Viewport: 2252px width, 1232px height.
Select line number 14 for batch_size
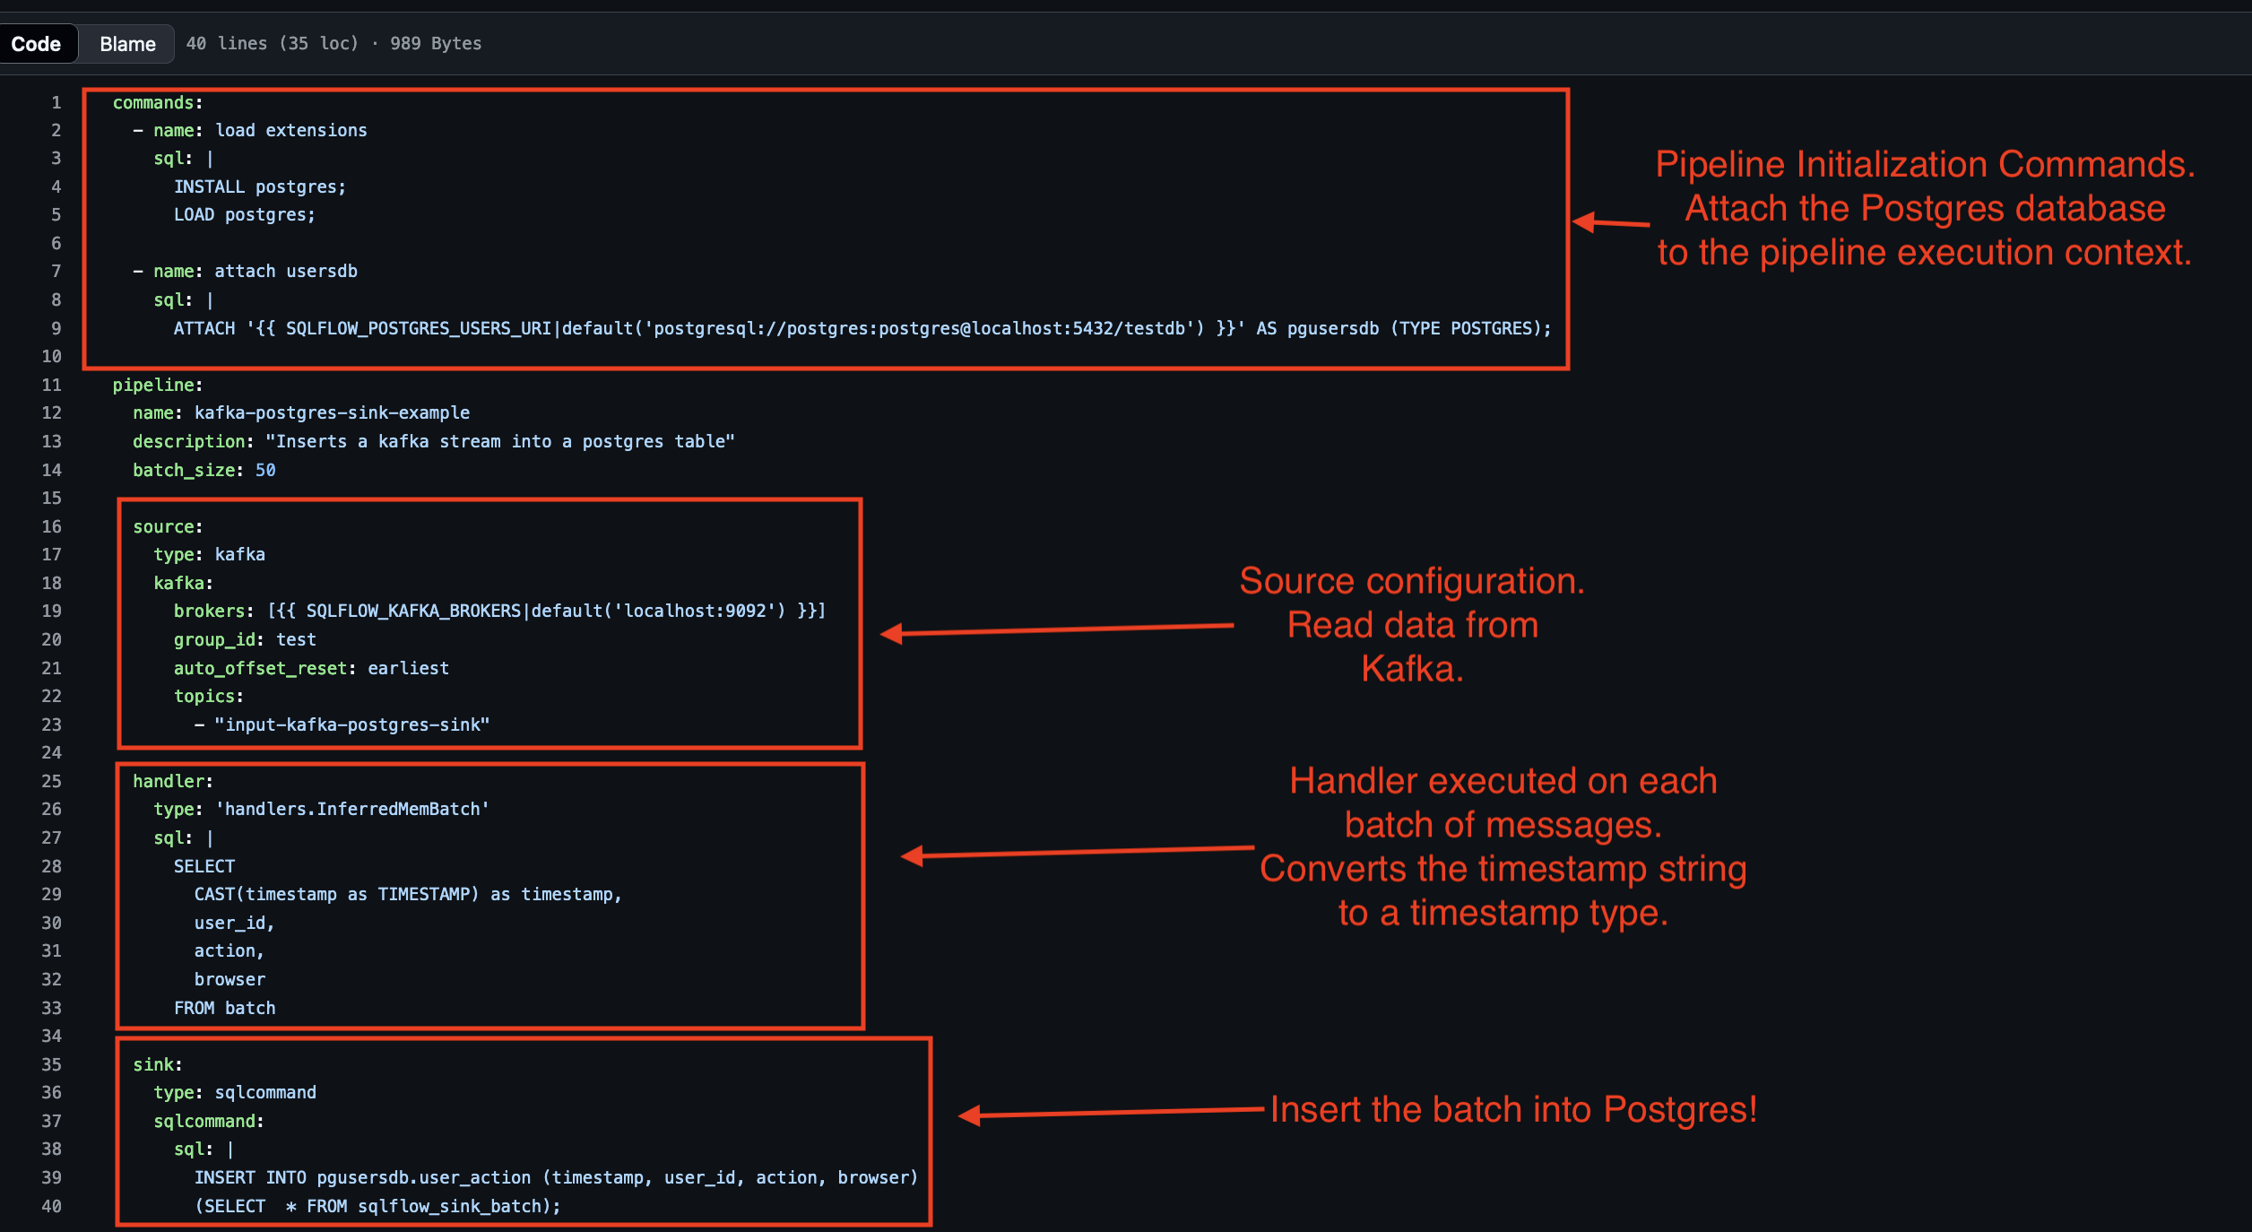coord(51,470)
